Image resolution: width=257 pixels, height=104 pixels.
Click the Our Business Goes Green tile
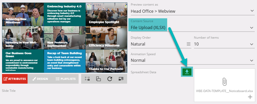[23, 61]
